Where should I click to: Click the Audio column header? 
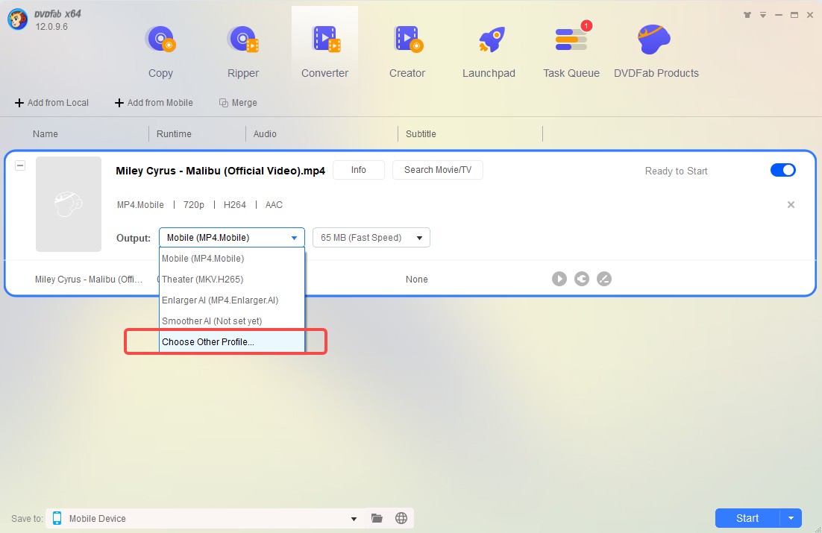(265, 133)
